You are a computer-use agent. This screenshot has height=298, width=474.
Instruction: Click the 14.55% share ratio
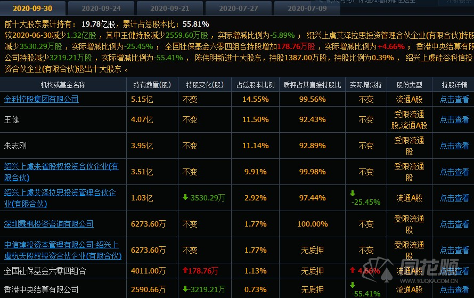[256, 99]
